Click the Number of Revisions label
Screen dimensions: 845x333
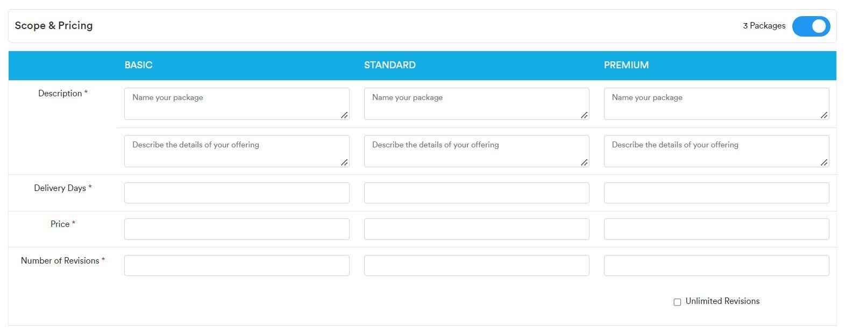(x=63, y=261)
